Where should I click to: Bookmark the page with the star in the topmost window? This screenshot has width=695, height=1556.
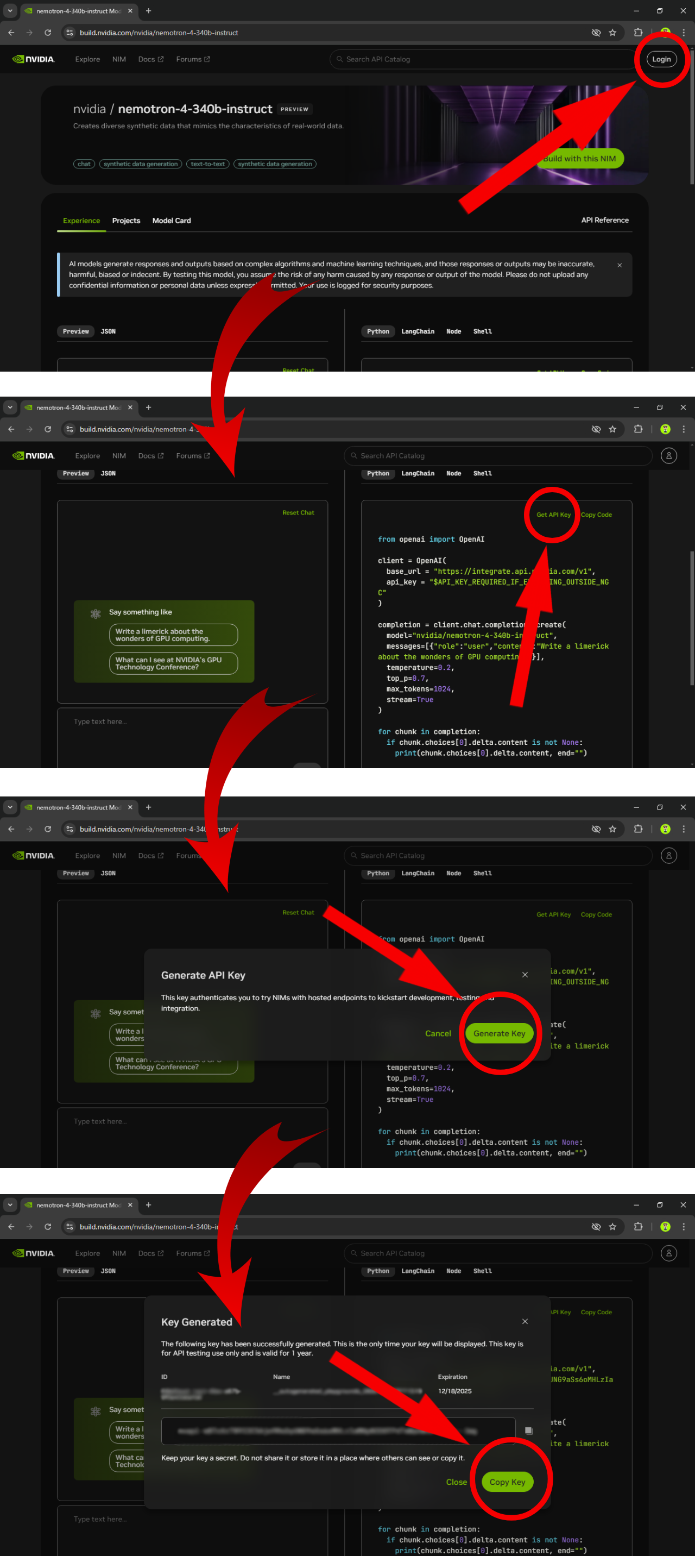[x=612, y=33]
